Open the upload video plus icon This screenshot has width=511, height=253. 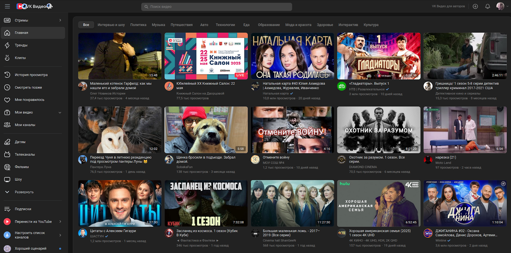pos(475,6)
